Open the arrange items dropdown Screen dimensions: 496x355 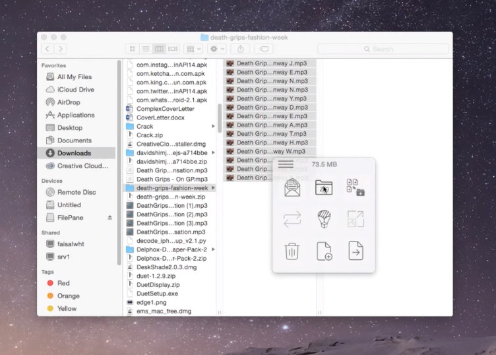[193, 49]
